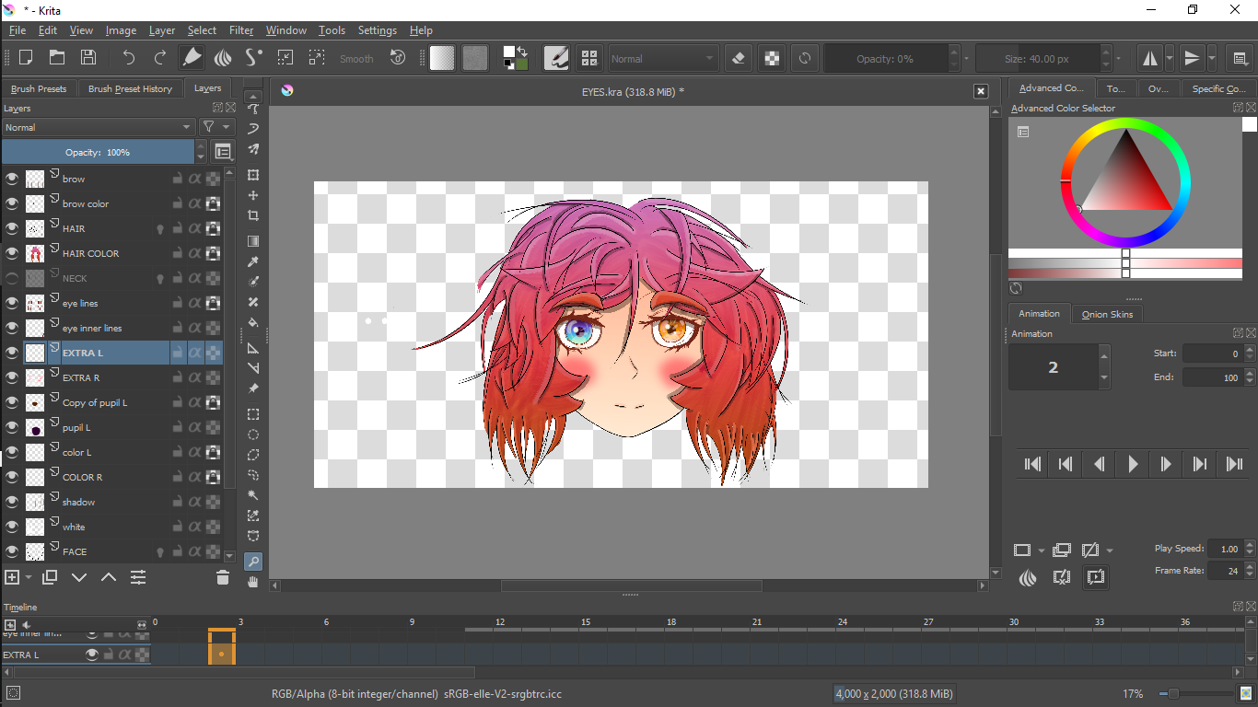Toggle eraser mode
Viewport: 1258px width, 707px height.
[x=738, y=58]
